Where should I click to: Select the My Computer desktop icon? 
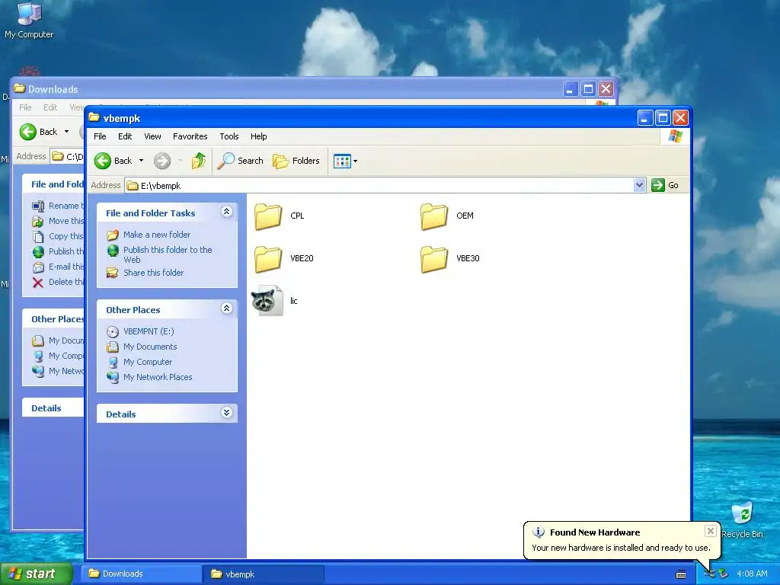29,21
